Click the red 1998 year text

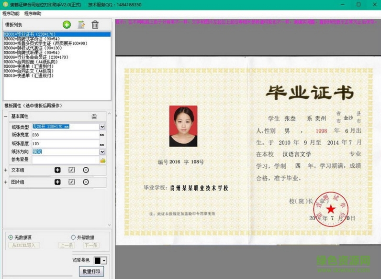coord(321,131)
